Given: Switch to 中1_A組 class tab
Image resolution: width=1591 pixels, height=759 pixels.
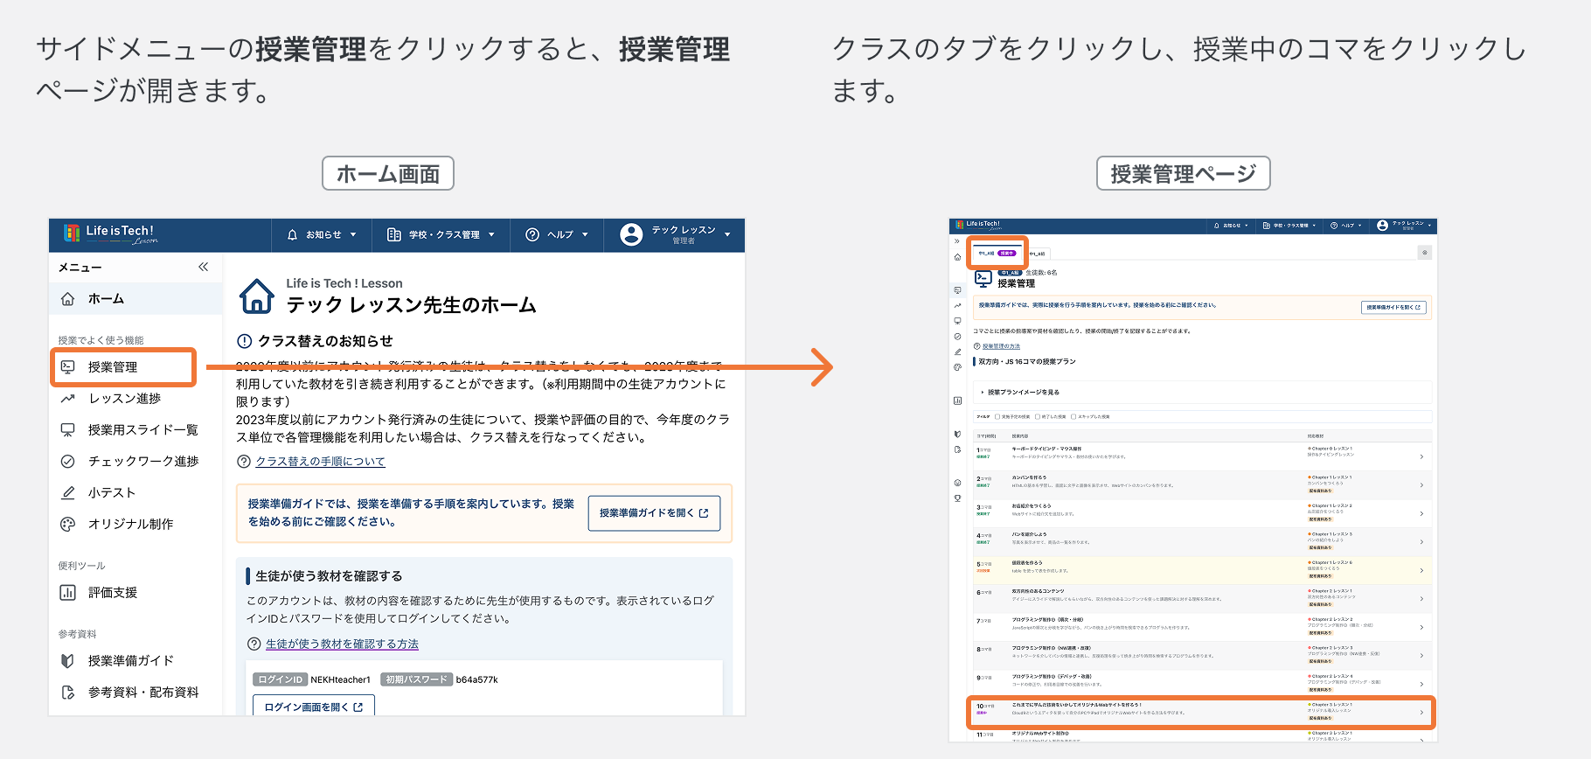Looking at the screenshot, I should 997,253.
